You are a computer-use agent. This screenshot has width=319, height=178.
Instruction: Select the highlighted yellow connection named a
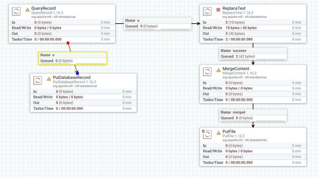pyautogui.click(x=72, y=58)
